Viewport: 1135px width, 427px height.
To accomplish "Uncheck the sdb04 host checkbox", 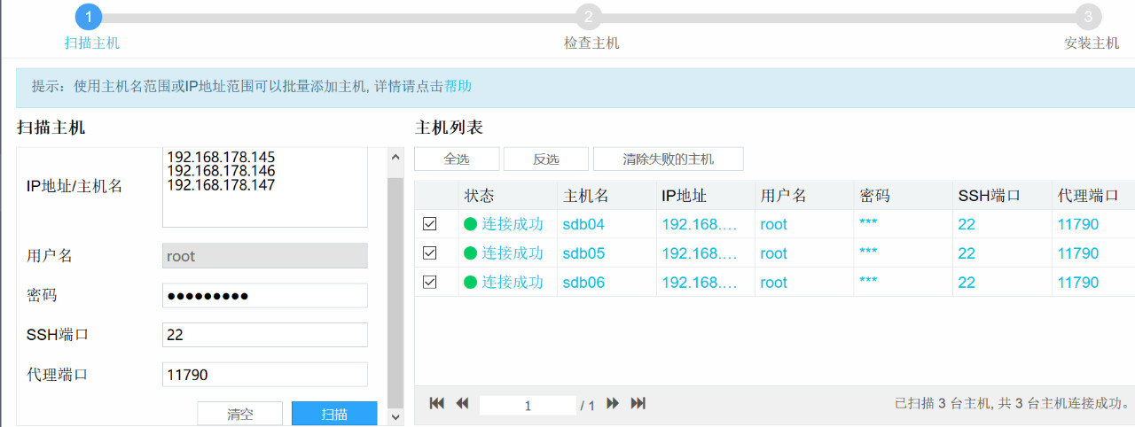I will click(x=430, y=224).
